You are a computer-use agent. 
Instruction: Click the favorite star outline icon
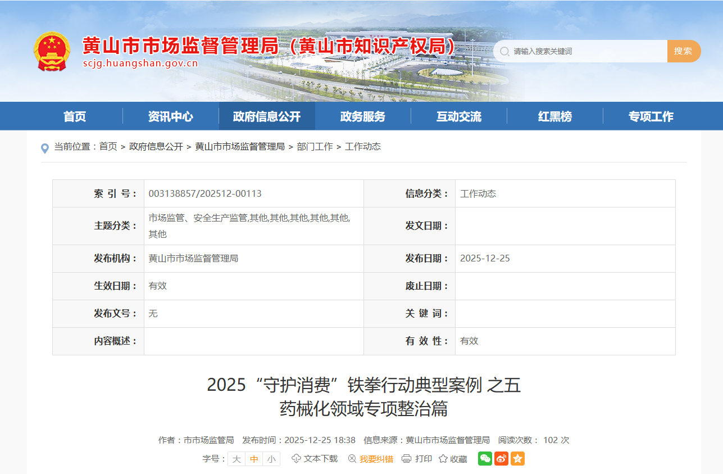[443, 459]
